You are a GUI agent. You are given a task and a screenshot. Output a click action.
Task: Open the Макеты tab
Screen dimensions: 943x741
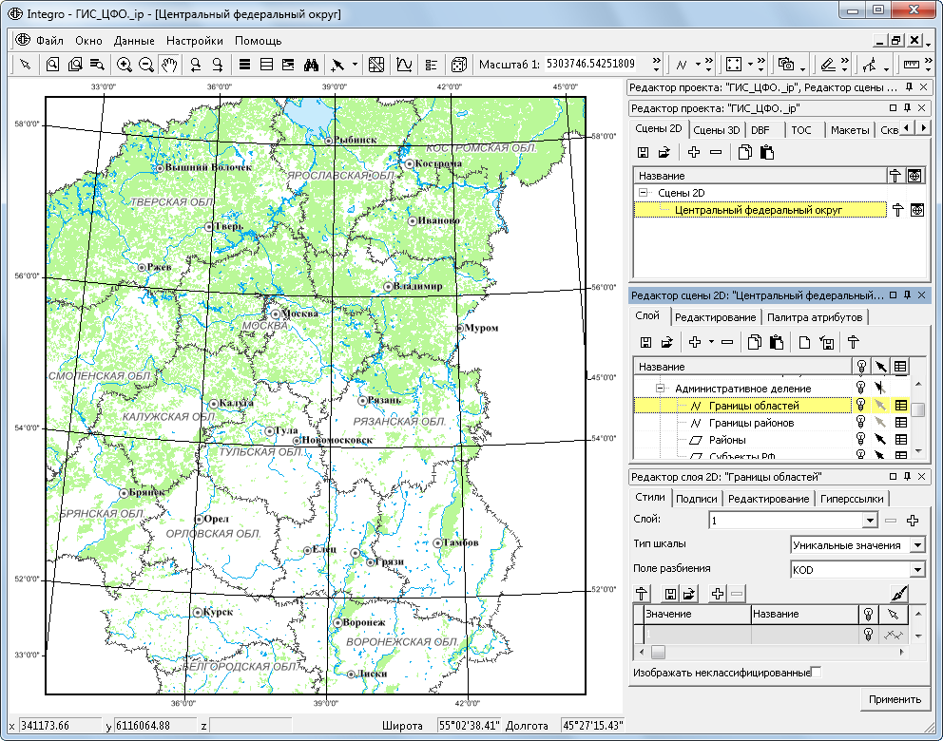tap(849, 130)
